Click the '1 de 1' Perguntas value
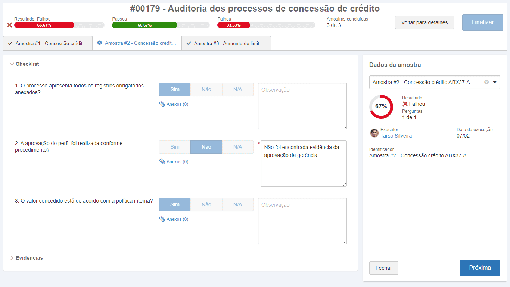The width and height of the screenshot is (510, 287). click(409, 117)
